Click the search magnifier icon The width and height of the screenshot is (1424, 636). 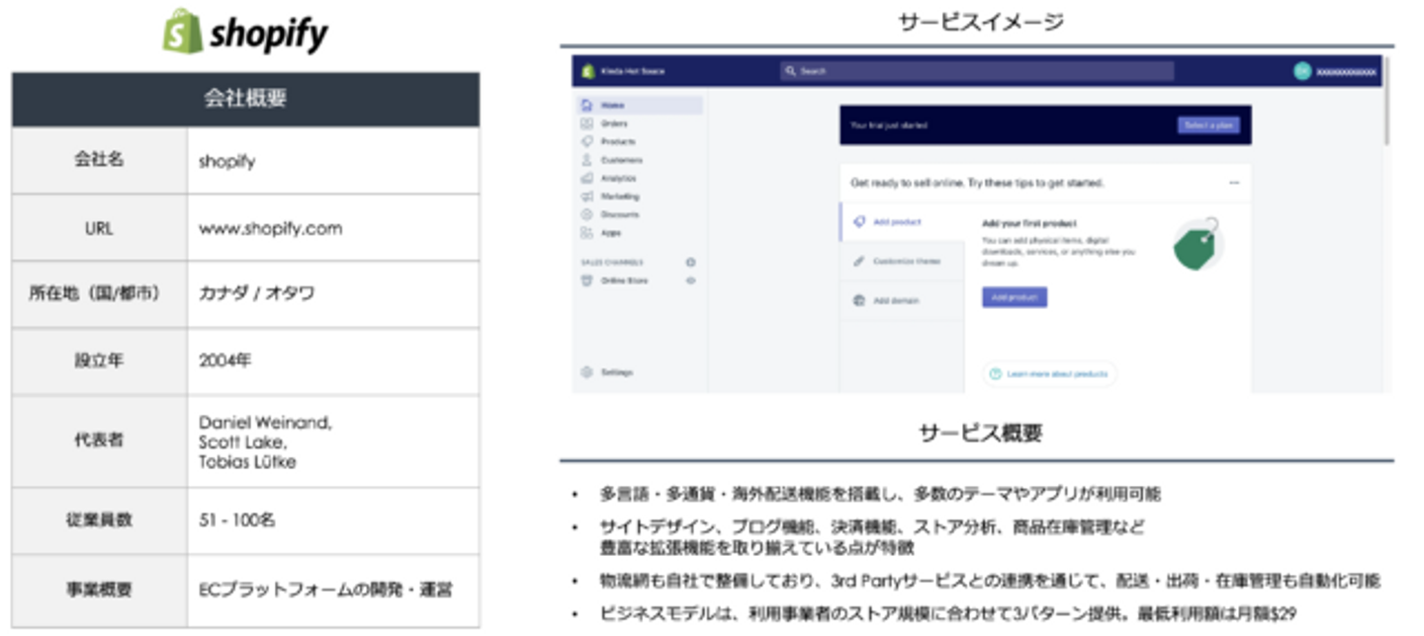point(790,71)
